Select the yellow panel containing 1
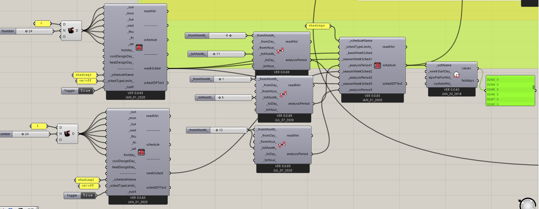Viewport: 539px width, 209px height. pyautogui.click(x=39, y=126)
